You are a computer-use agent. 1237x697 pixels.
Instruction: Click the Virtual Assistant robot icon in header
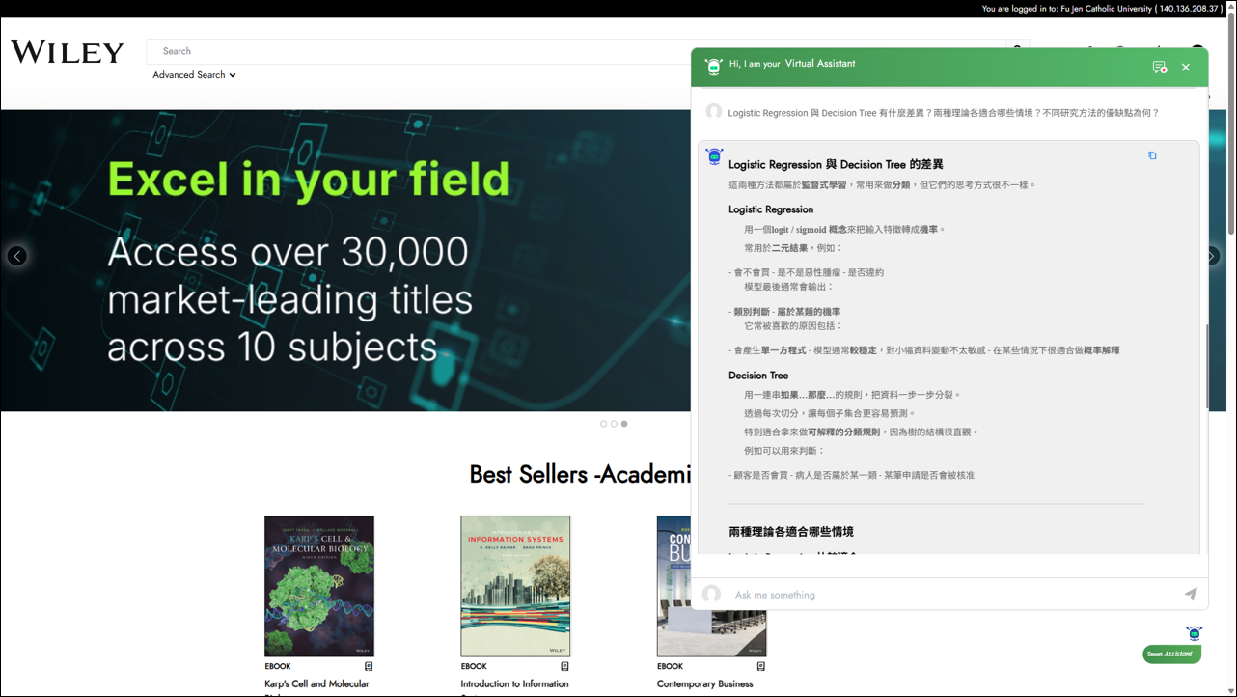tap(713, 67)
